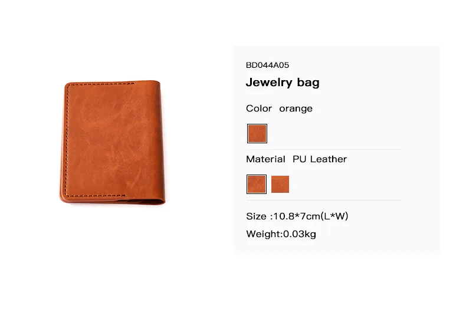Click the wallet's rounded bottom-left corner
Screen dimensions: 466x332
tap(64, 199)
